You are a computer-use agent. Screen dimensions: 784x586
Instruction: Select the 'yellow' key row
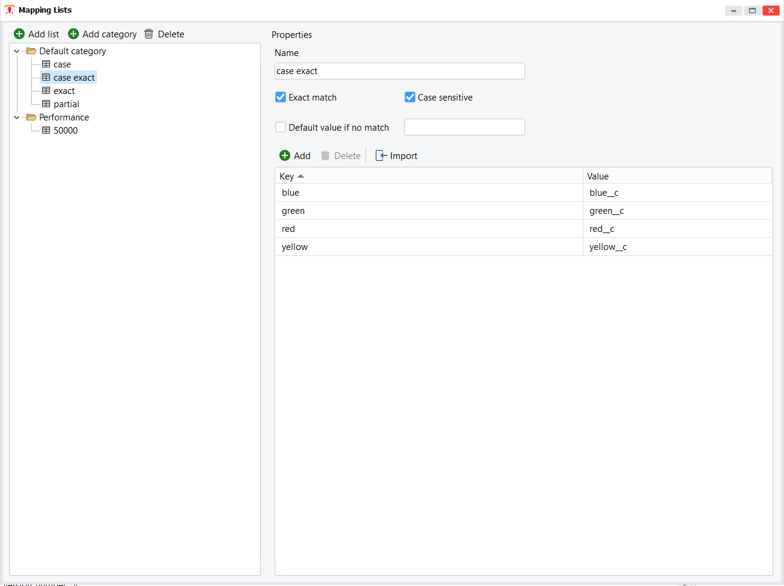pos(295,247)
